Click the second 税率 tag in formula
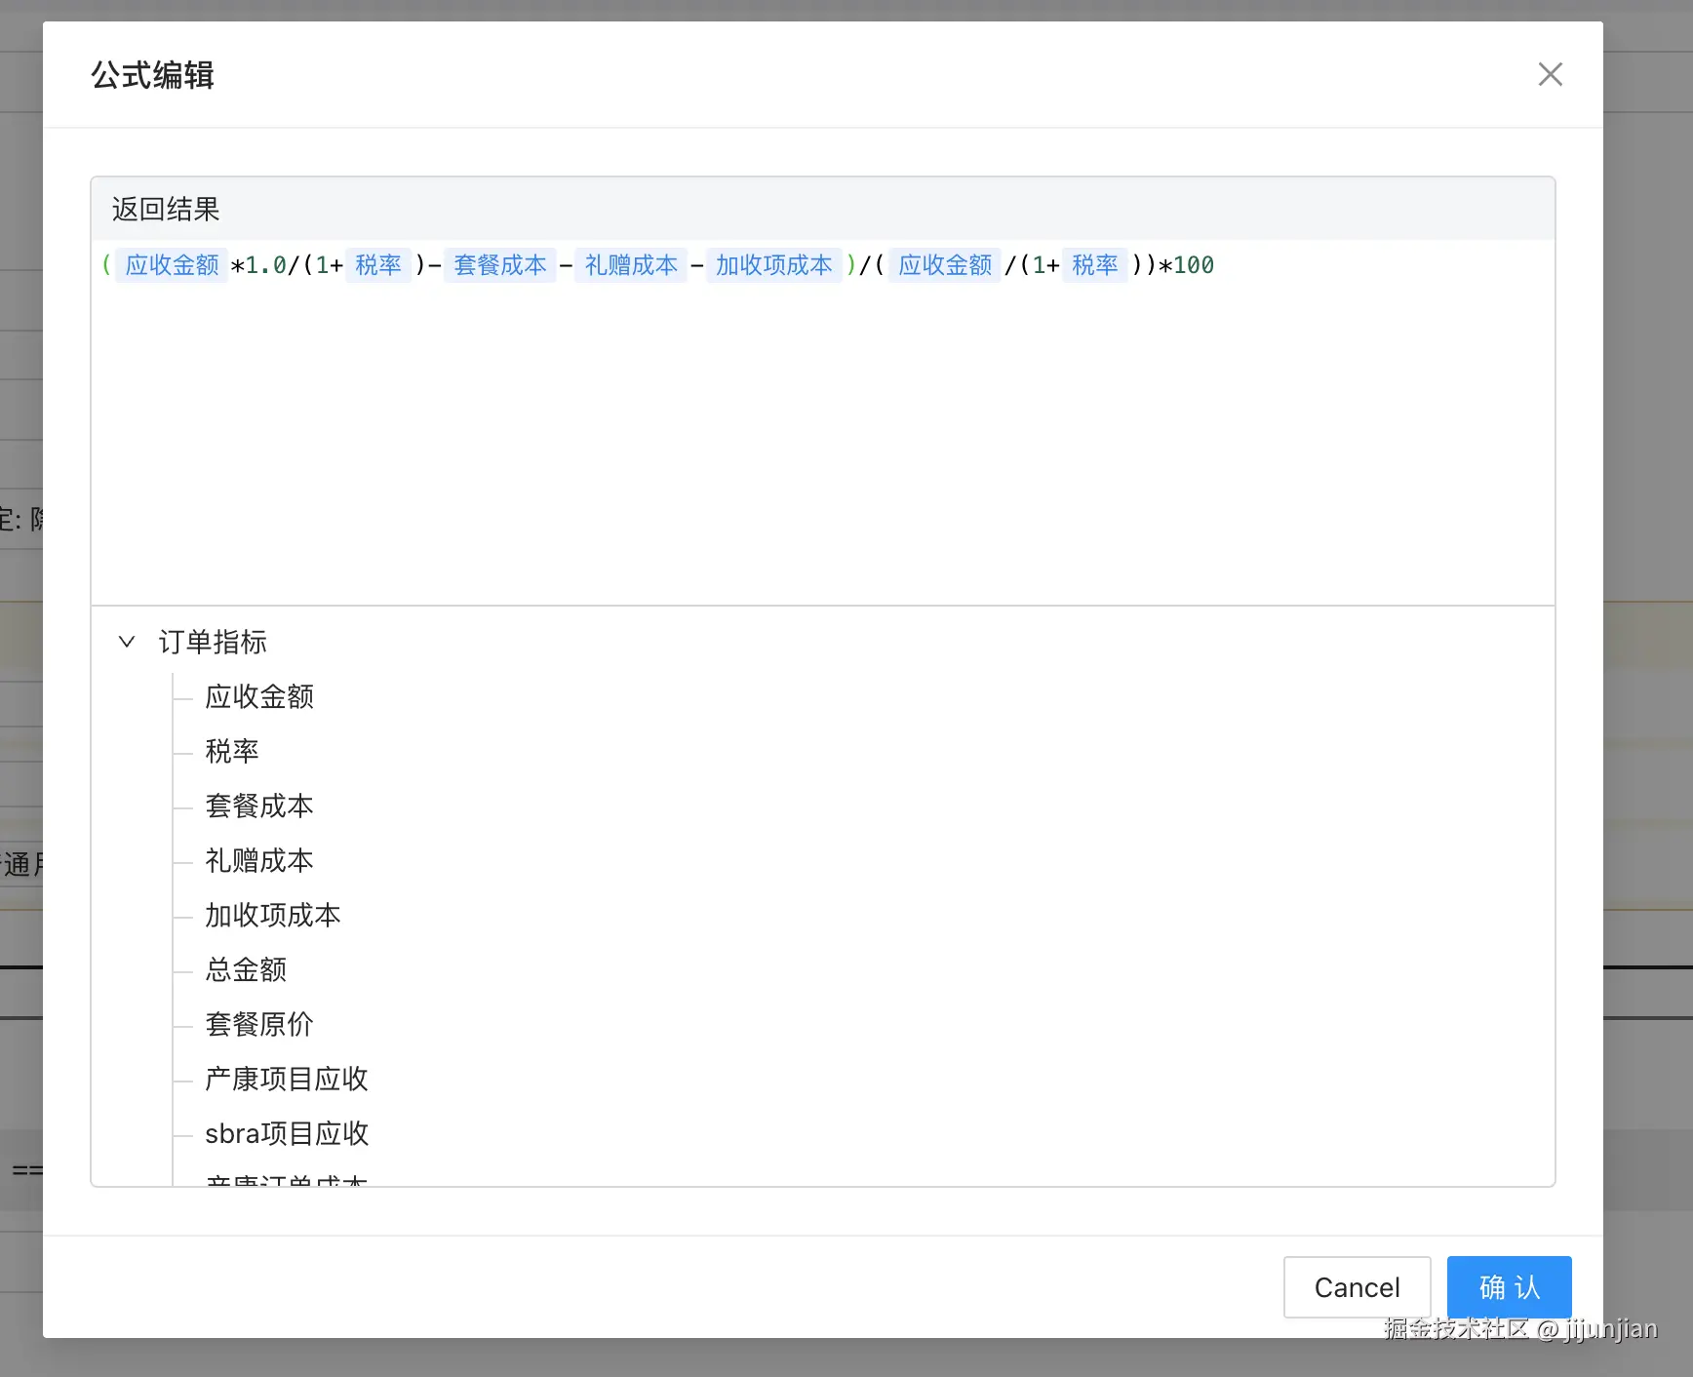 point(1095,265)
